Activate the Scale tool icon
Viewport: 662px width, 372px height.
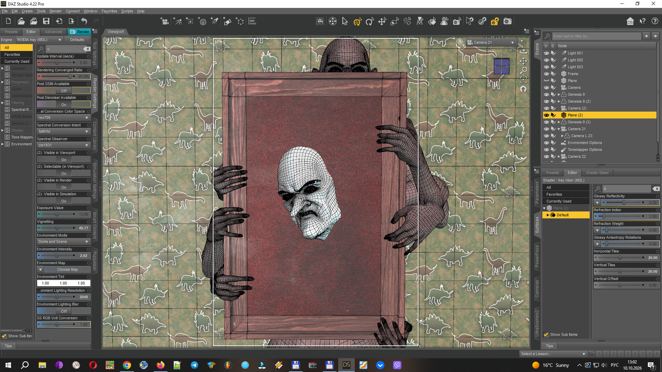click(394, 22)
